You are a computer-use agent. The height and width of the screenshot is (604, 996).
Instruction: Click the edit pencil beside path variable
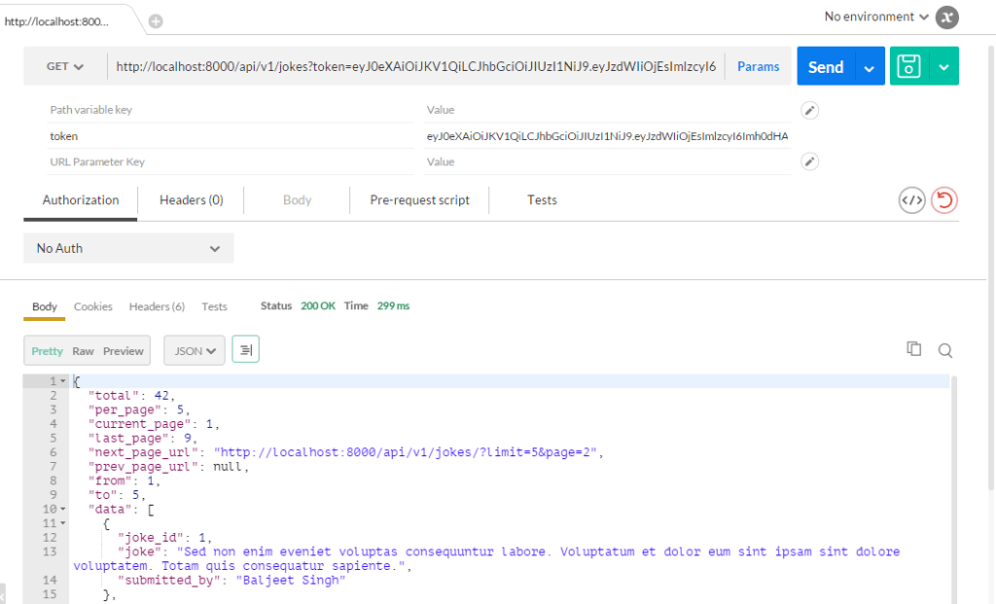809,110
